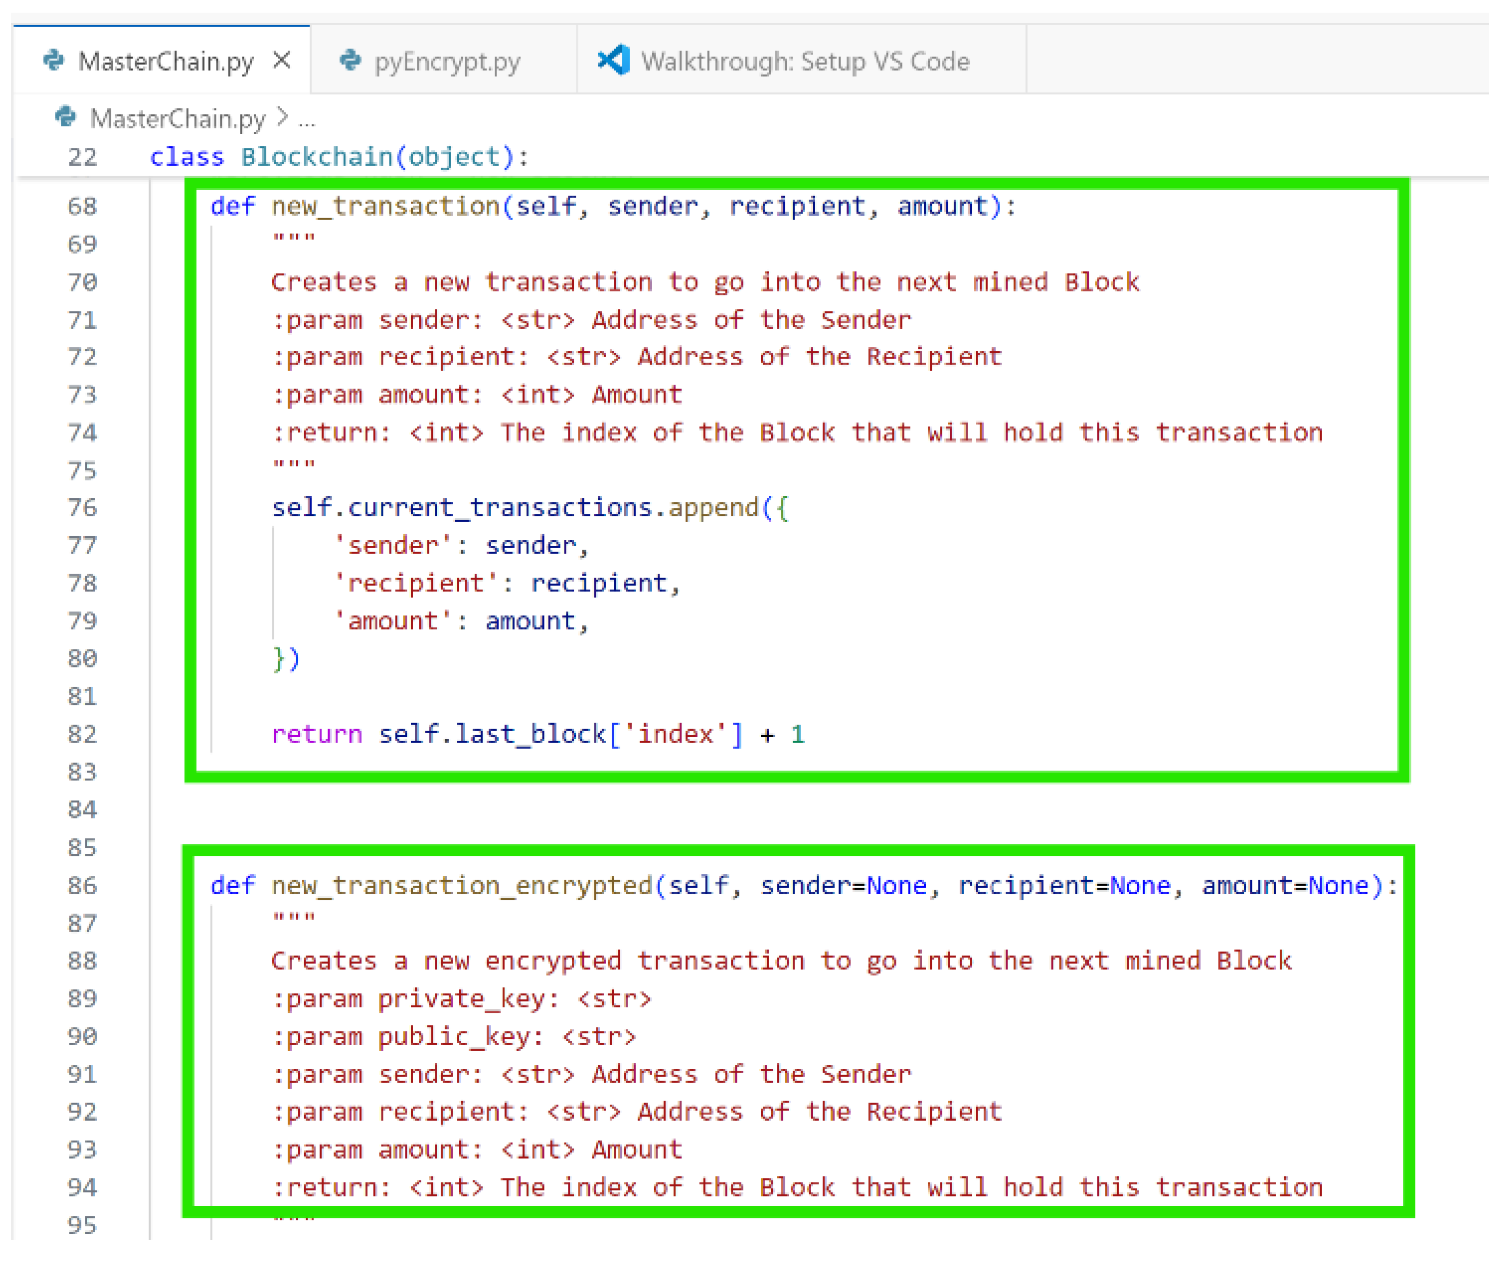Click line number 76 in gutter
The height and width of the screenshot is (1271, 1503).
click(x=82, y=508)
